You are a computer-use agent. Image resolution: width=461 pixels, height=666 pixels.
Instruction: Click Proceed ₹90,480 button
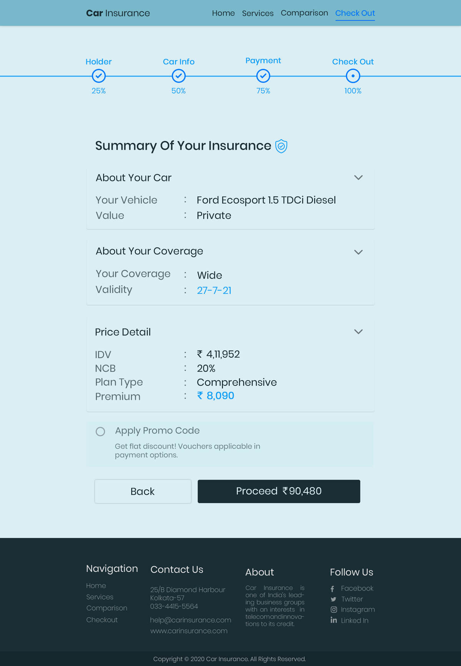click(x=279, y=491)
